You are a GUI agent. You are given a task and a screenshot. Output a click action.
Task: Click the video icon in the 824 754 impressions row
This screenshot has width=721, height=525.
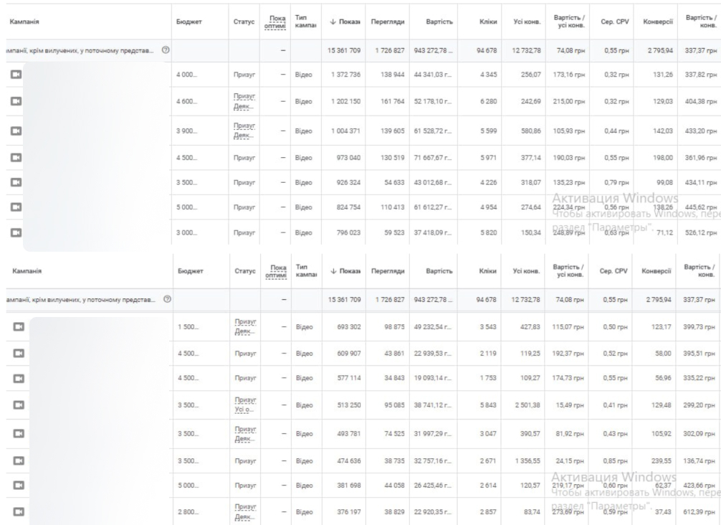pos(16,207)
